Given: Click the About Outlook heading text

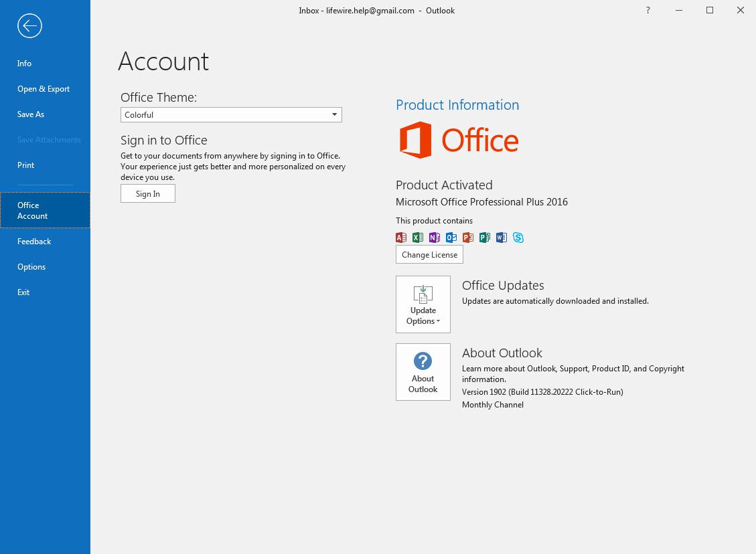Looking at the screenshot, I should point(502,353).
